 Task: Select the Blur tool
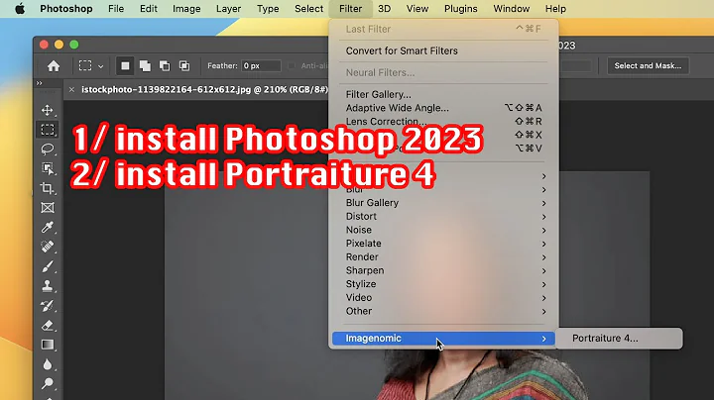[x=48, y=364]
